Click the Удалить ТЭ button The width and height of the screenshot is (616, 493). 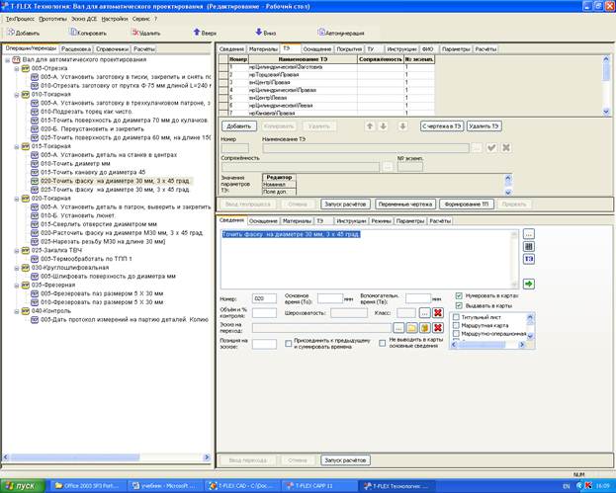484,126
